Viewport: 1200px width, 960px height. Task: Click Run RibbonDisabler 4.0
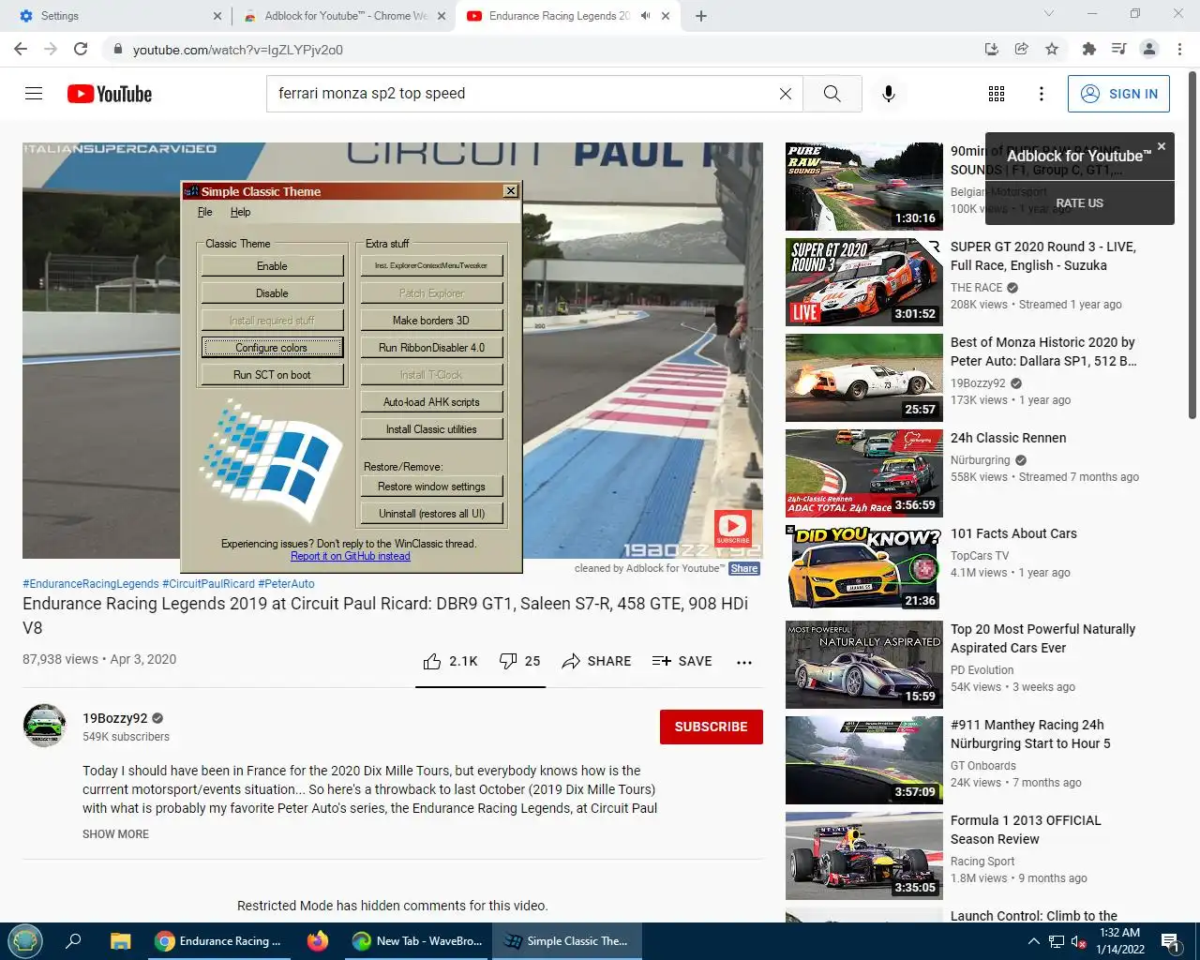coord(431,348)
